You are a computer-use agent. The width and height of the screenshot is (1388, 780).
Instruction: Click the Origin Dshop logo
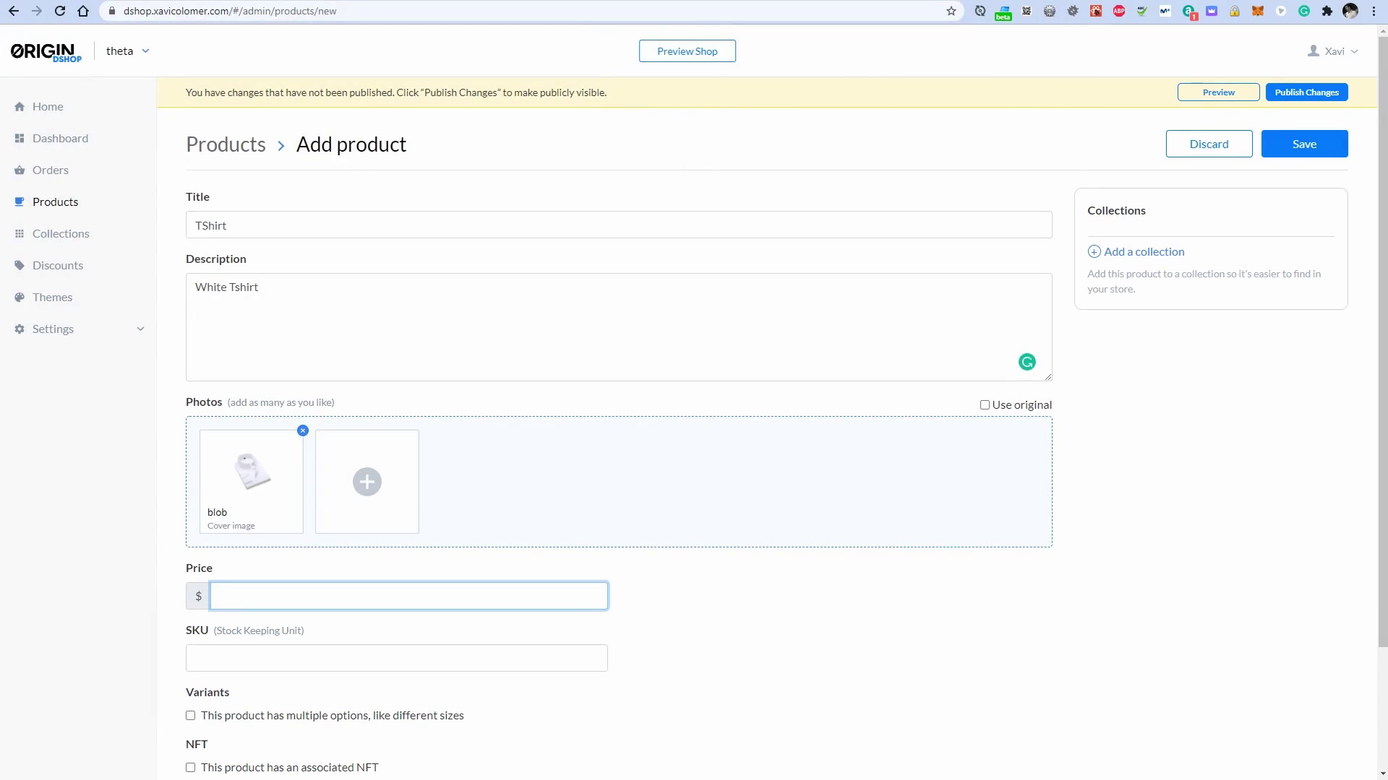(x=46, y=52)
